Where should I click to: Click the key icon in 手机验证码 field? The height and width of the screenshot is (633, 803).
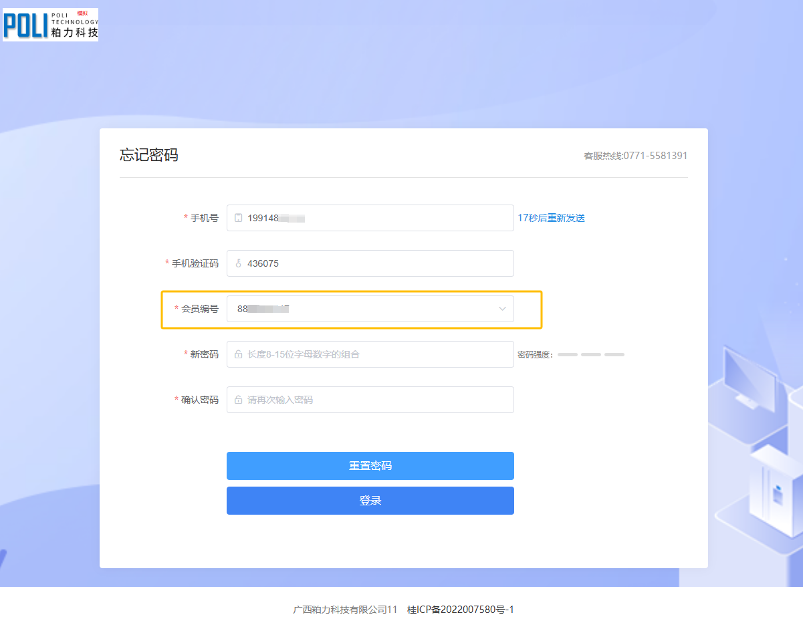coord(238,263)
